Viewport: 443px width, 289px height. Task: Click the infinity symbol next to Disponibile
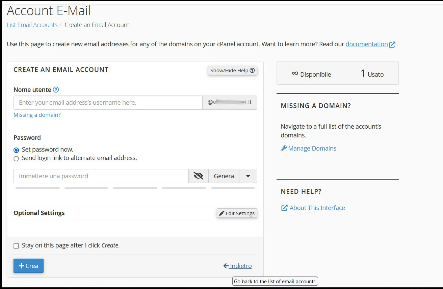295,73
